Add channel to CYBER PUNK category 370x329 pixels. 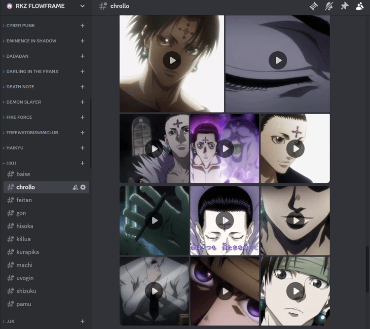pos(82,26)
